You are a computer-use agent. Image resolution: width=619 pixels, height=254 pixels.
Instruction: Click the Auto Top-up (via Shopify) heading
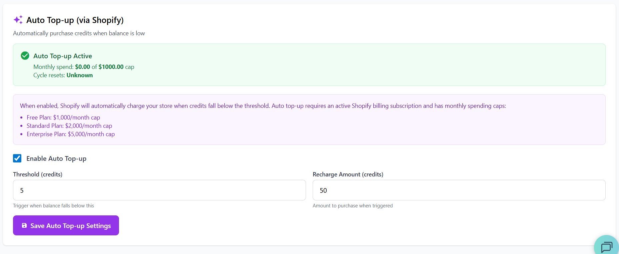click(75, 20)
